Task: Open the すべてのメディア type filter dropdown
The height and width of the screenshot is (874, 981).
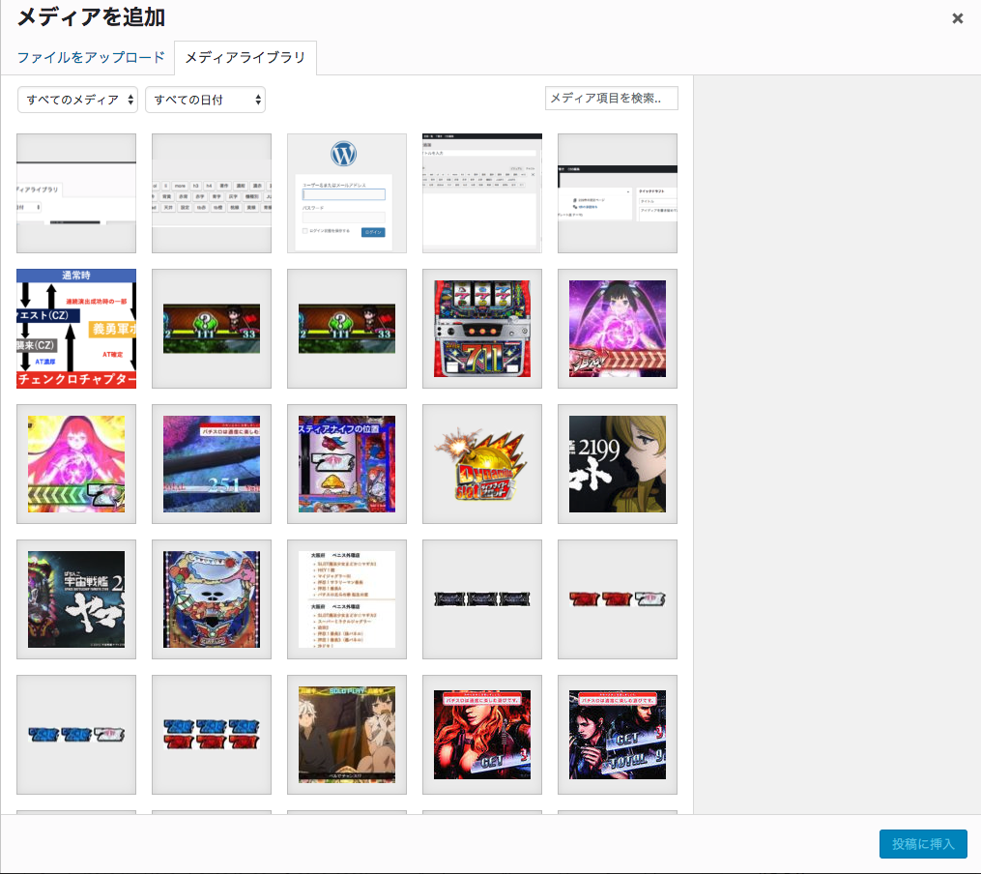Action: pos(77,100)
